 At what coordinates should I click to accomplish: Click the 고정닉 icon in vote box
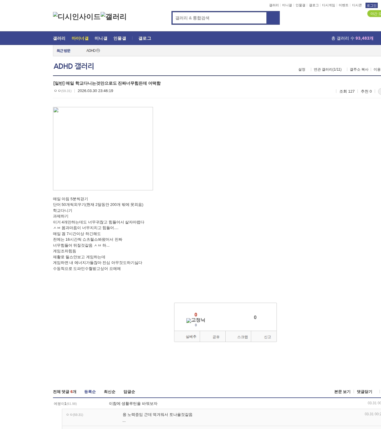pos(196,320)
